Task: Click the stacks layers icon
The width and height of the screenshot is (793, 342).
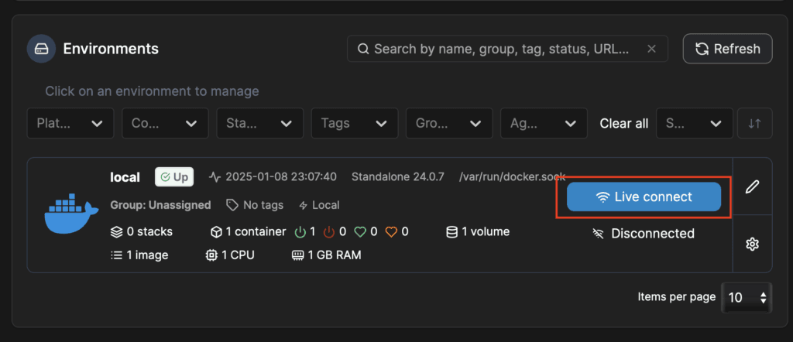Action: point(117,231)
